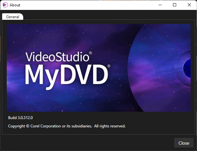Image resolution: width=197 pixels, height=151 pixels.
Task: Maximize the About window
Action: (x=175, y=5)
